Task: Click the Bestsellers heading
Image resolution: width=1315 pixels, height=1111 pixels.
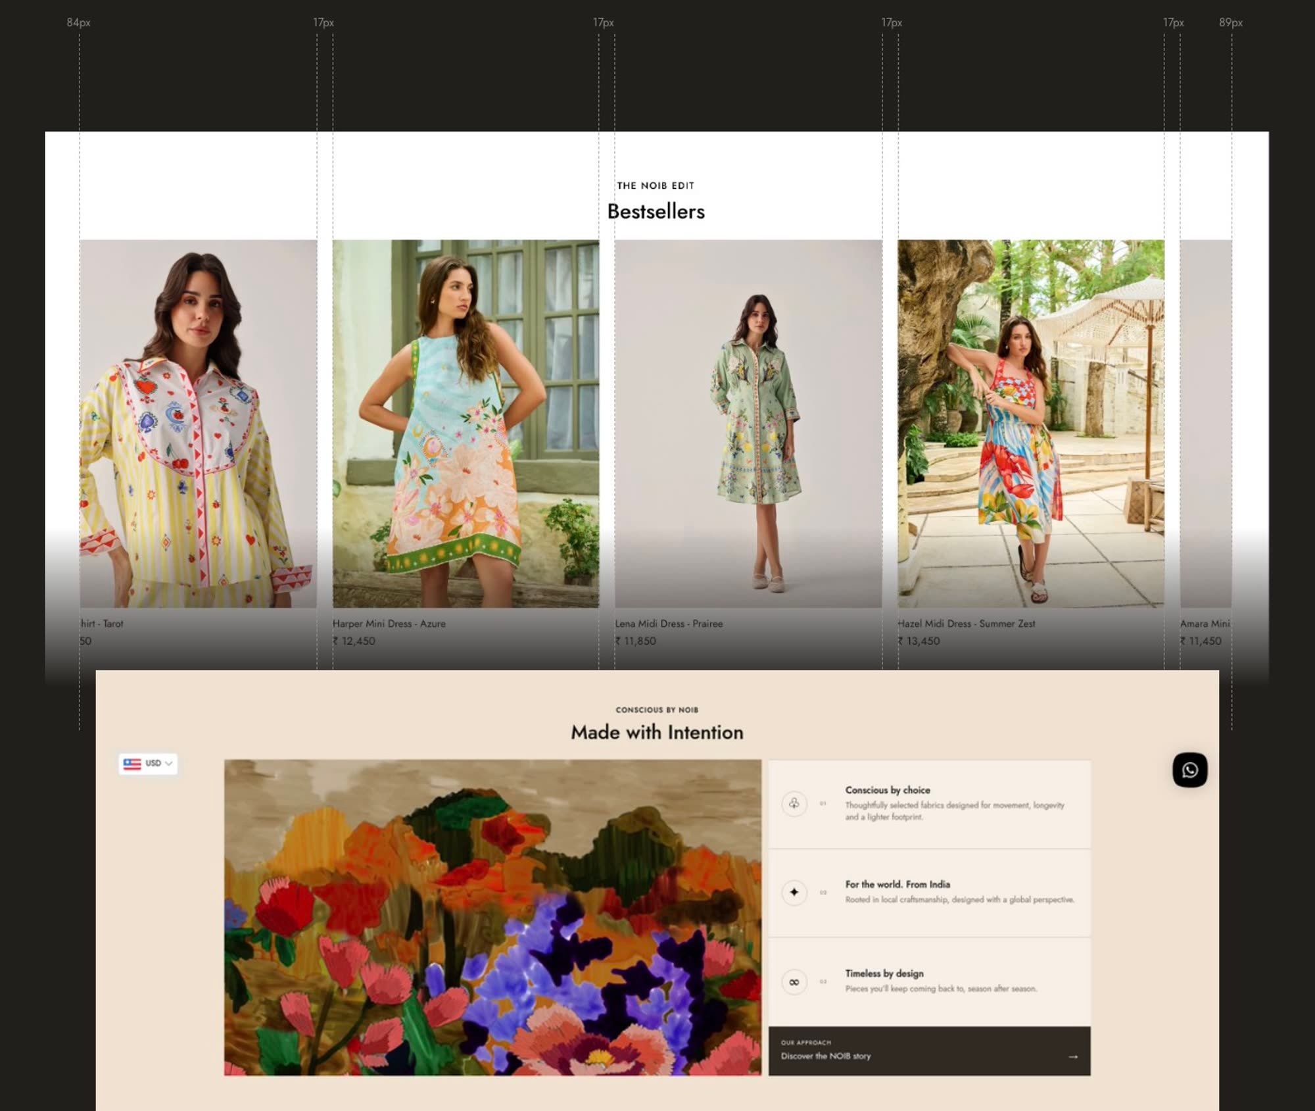Action: point(656,212)
